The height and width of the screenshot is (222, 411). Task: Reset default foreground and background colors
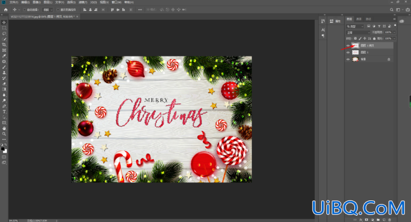2,145
